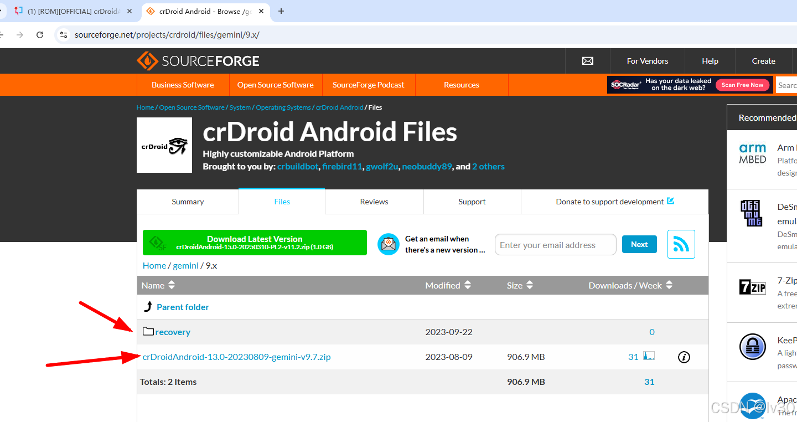Open crbuildbot contributor link
797x422 pixels.
[x=298, y=166]
